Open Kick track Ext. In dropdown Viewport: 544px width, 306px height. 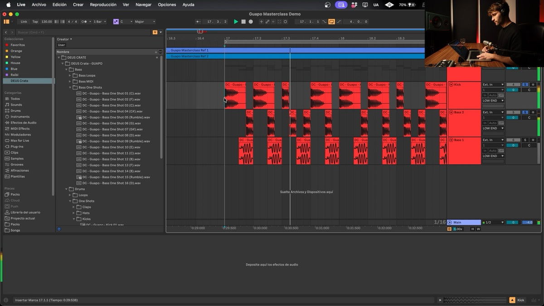pos(493,85)
